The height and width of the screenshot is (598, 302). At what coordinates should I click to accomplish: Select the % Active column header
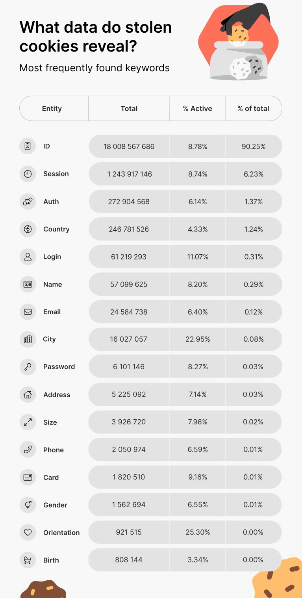(197, 109)
